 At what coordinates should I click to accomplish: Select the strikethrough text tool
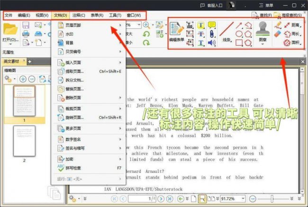[x=201, y=34]
